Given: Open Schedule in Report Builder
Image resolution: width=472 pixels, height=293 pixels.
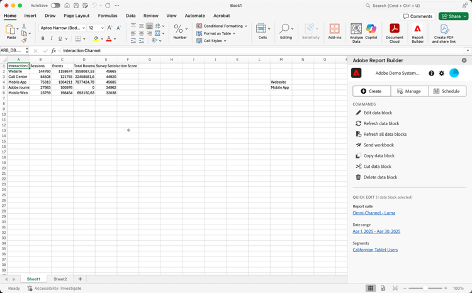Looking at the screenshot, I should click(447, 91).
